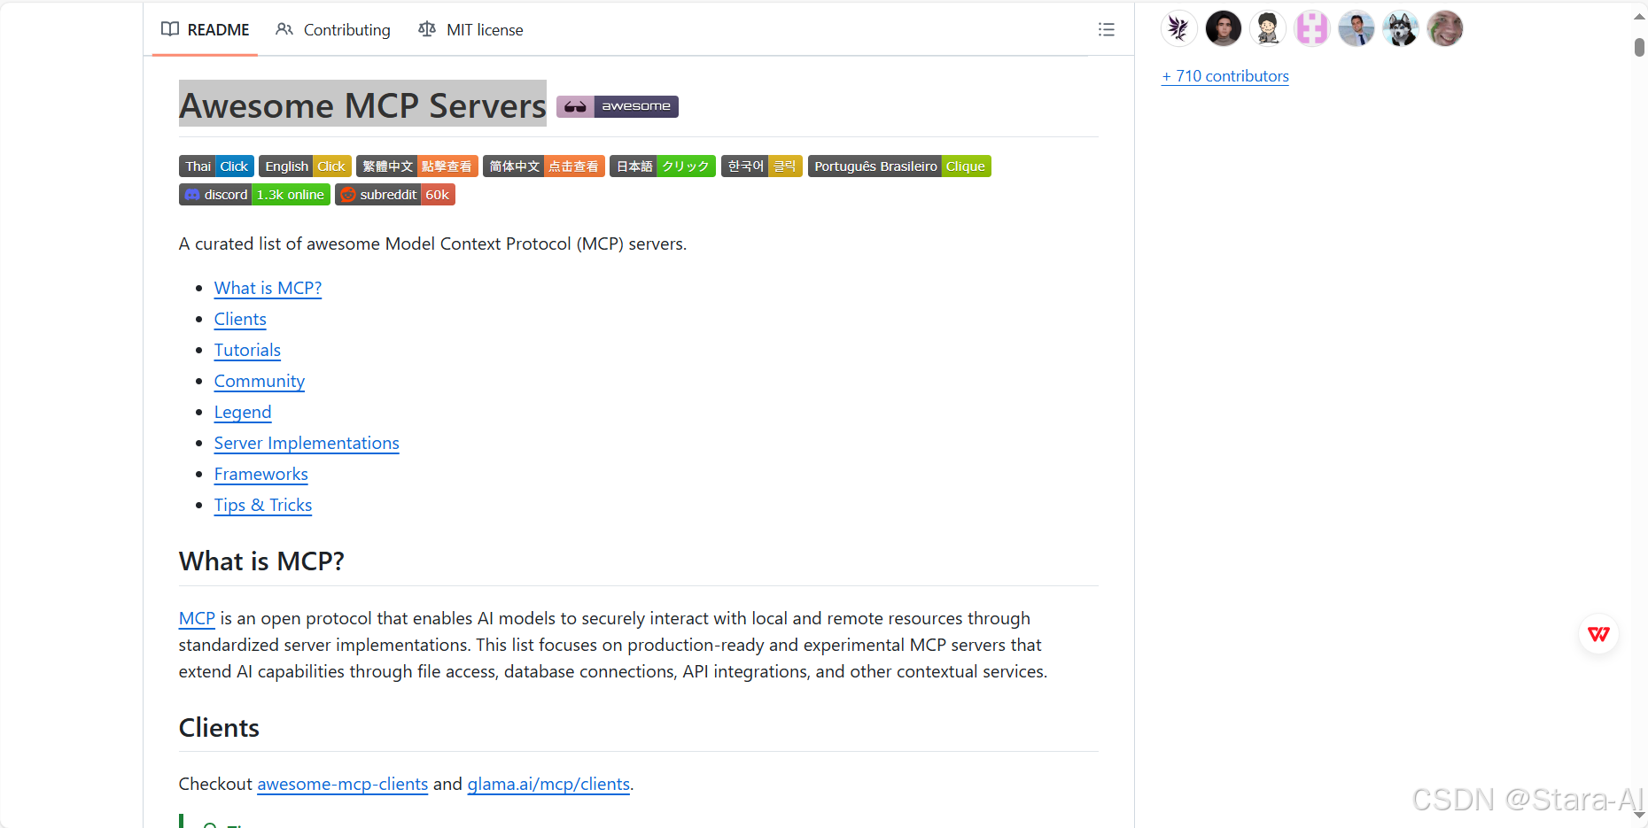Click the page scrollbar up arrow
Screen dimensions: 1648x828
click(1639, 17)
